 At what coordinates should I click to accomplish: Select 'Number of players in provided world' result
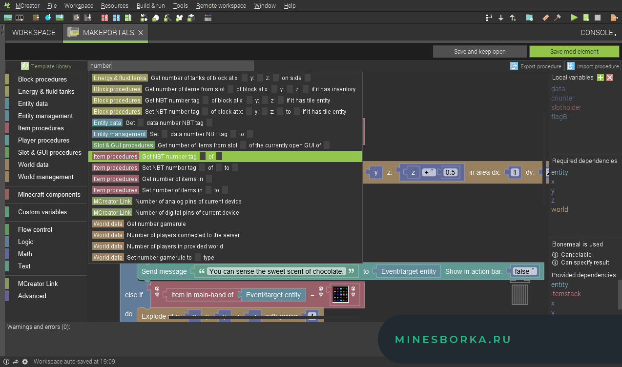tap(225, 246)
